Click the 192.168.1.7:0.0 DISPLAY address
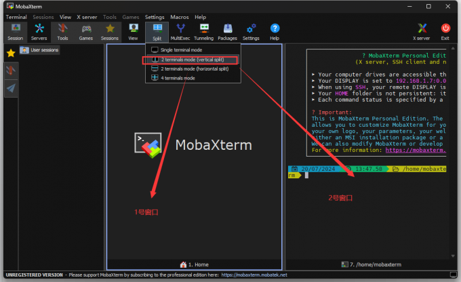 (x=421, y=81)
